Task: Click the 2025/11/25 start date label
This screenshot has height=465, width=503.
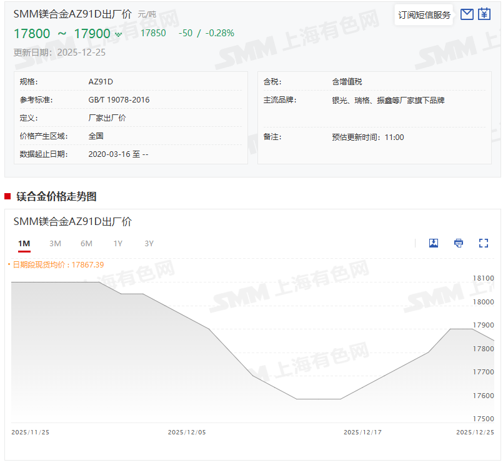Action: pos(30,432)
